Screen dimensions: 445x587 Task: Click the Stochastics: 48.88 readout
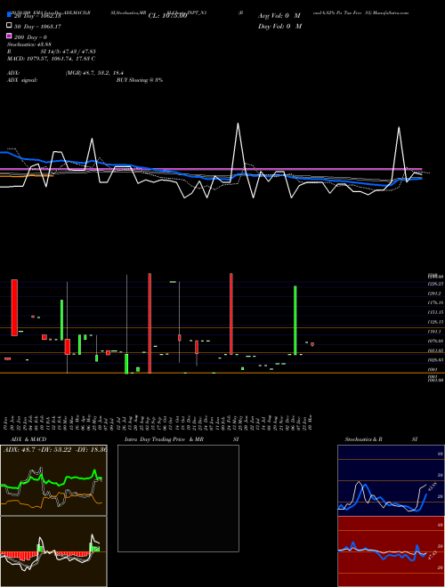(x=29, y=44)
